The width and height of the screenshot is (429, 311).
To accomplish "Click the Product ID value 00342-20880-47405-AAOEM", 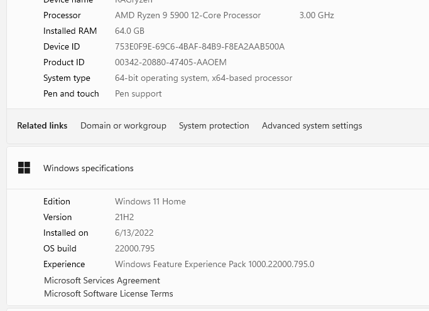I will click(x=171, y=62).
